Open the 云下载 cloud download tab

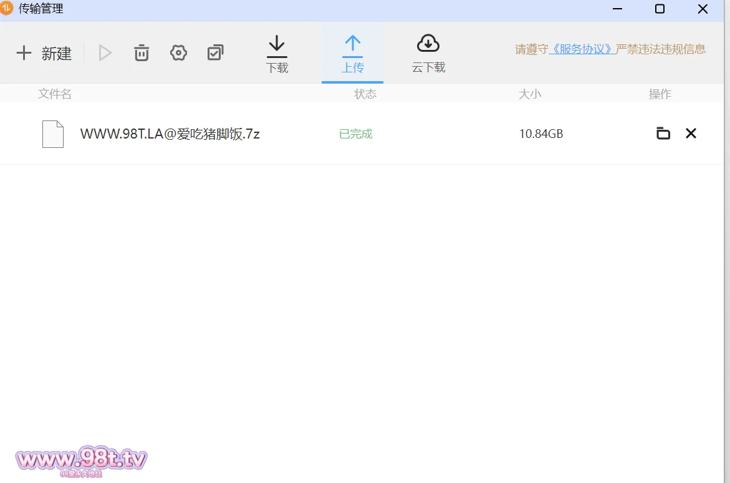[428, 54]
